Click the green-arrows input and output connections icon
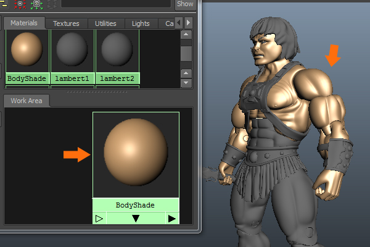Viewport: 370px width, 247px height. click(x=36, y=4)
